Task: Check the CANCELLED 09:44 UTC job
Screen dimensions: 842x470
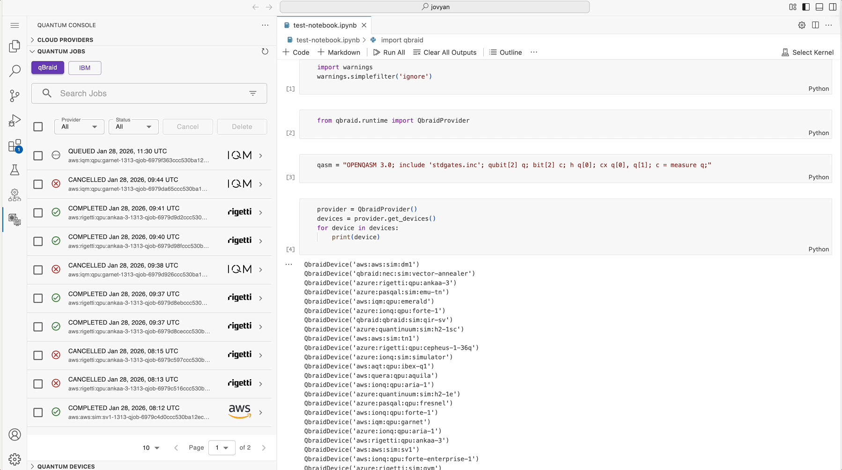Action: tap(38, 184)
